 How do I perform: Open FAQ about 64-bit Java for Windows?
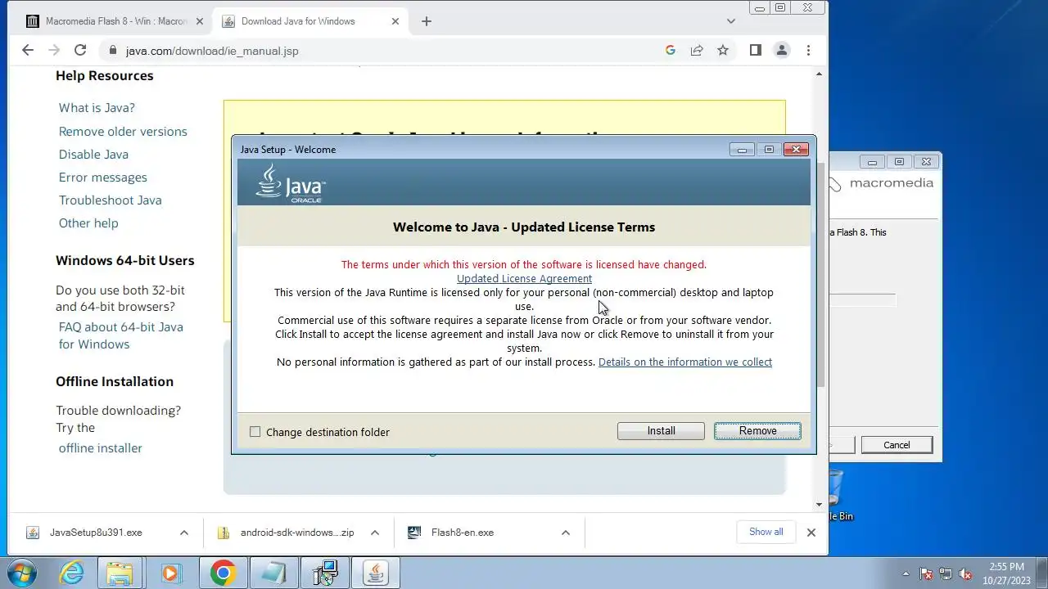coord(121,335)
